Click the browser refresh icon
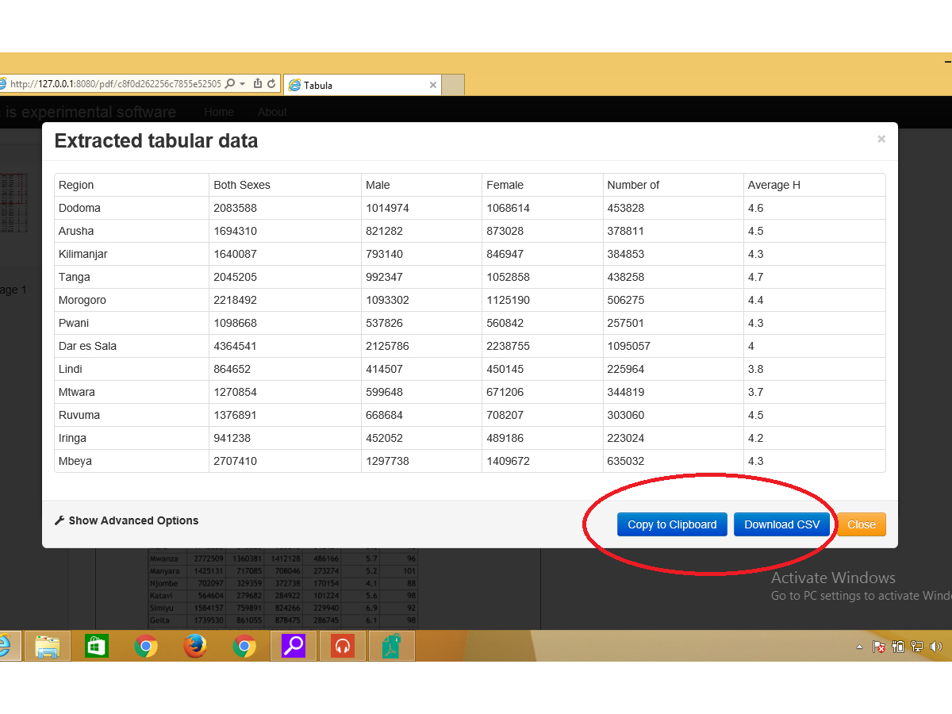This screenshot has width=952, height=714. click(x=271, y=83)
